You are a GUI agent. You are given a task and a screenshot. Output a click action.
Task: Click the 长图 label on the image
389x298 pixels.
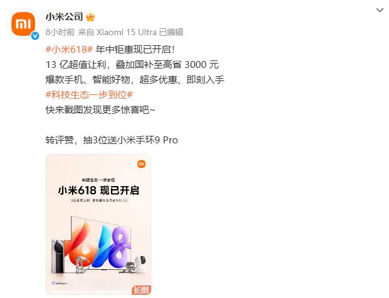click(x=141, y=290)
